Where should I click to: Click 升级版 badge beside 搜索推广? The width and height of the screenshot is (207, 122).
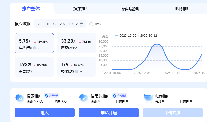tap(51, 96)
